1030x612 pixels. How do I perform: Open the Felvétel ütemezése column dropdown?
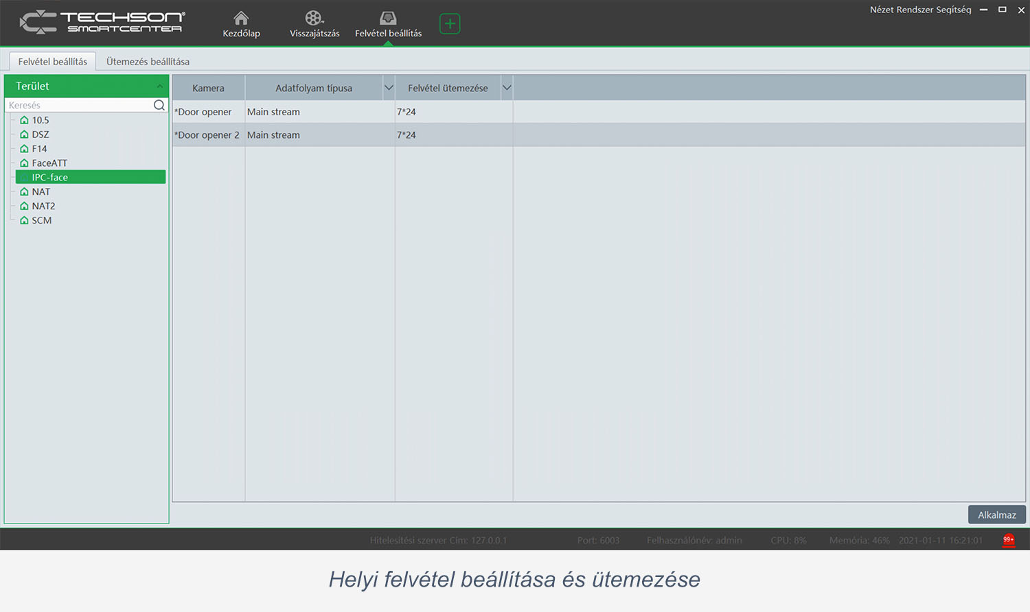coord(507,88)
